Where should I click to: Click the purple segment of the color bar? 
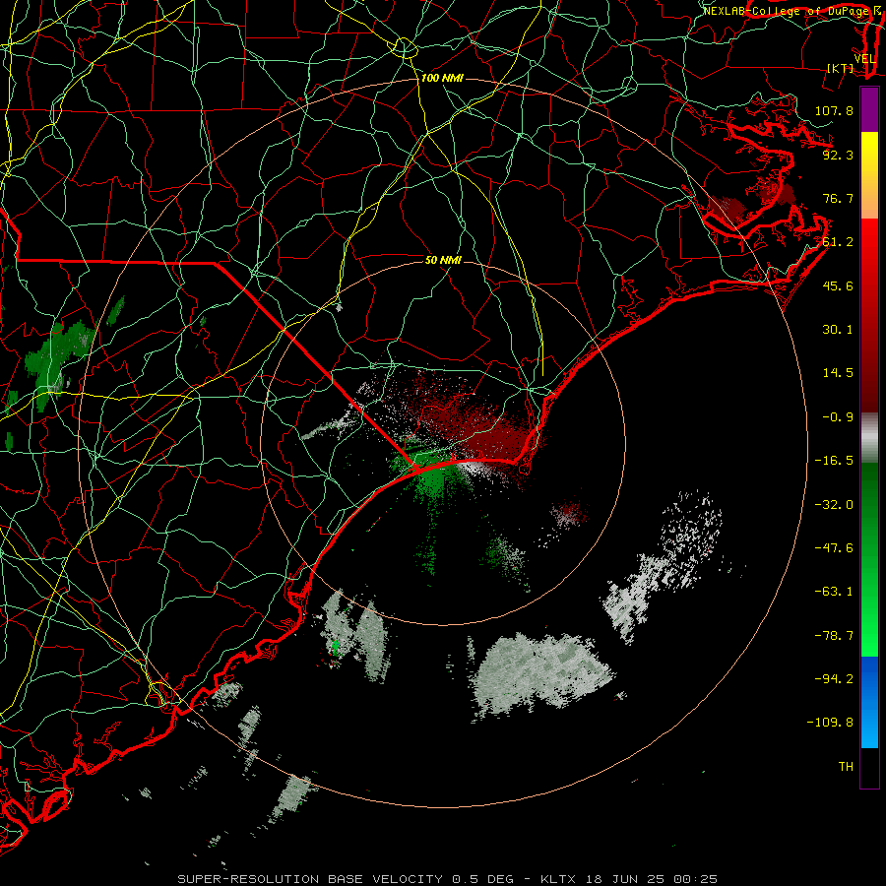[x=869, y=109]
